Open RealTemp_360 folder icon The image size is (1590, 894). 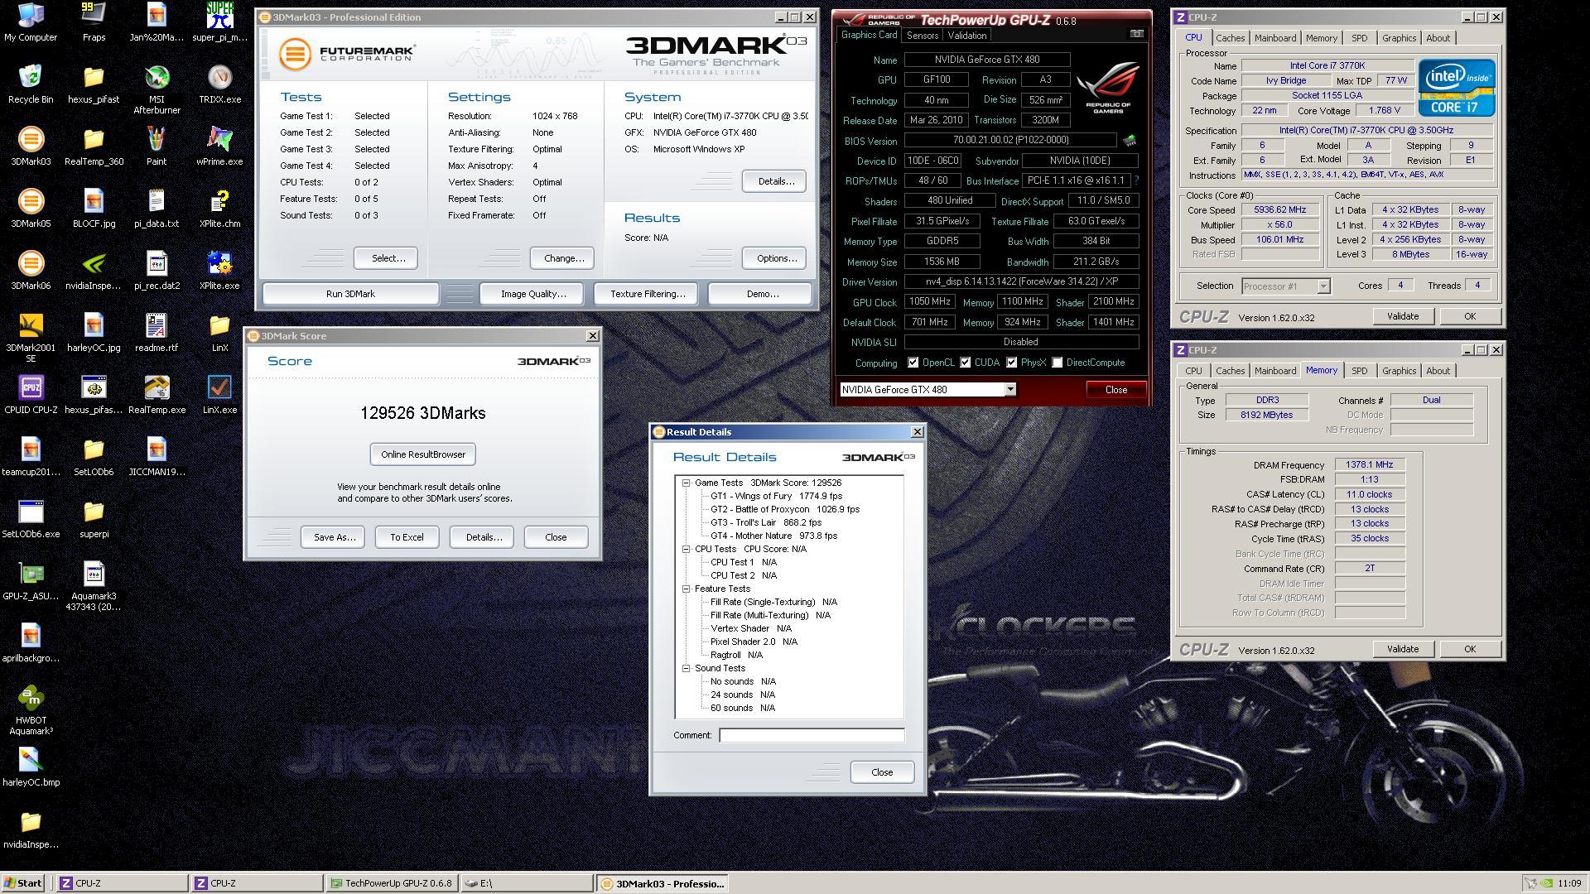click(x=94, y=147)
